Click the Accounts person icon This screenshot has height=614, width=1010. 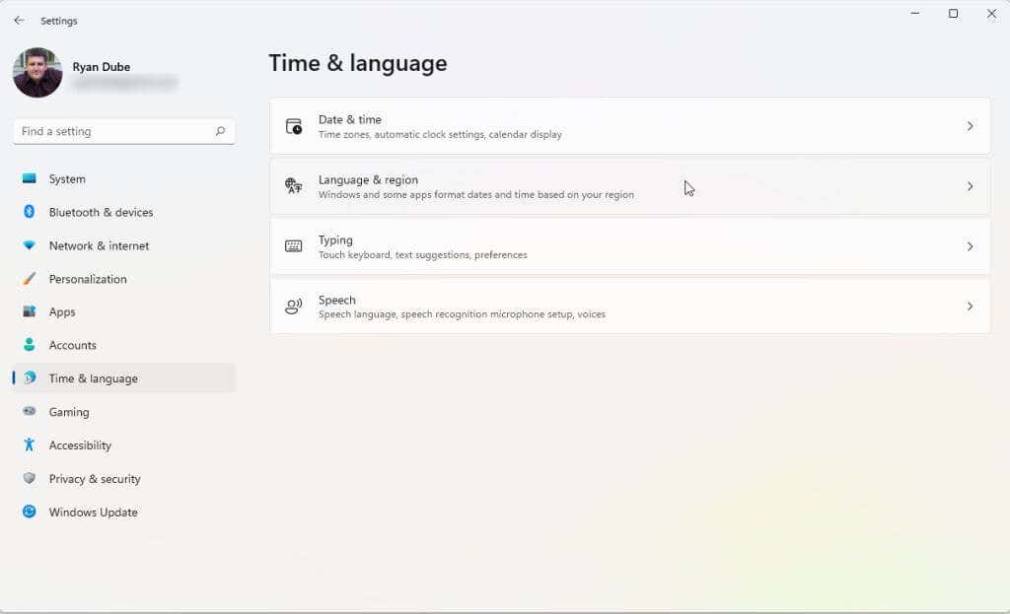[x=29, y=345]
